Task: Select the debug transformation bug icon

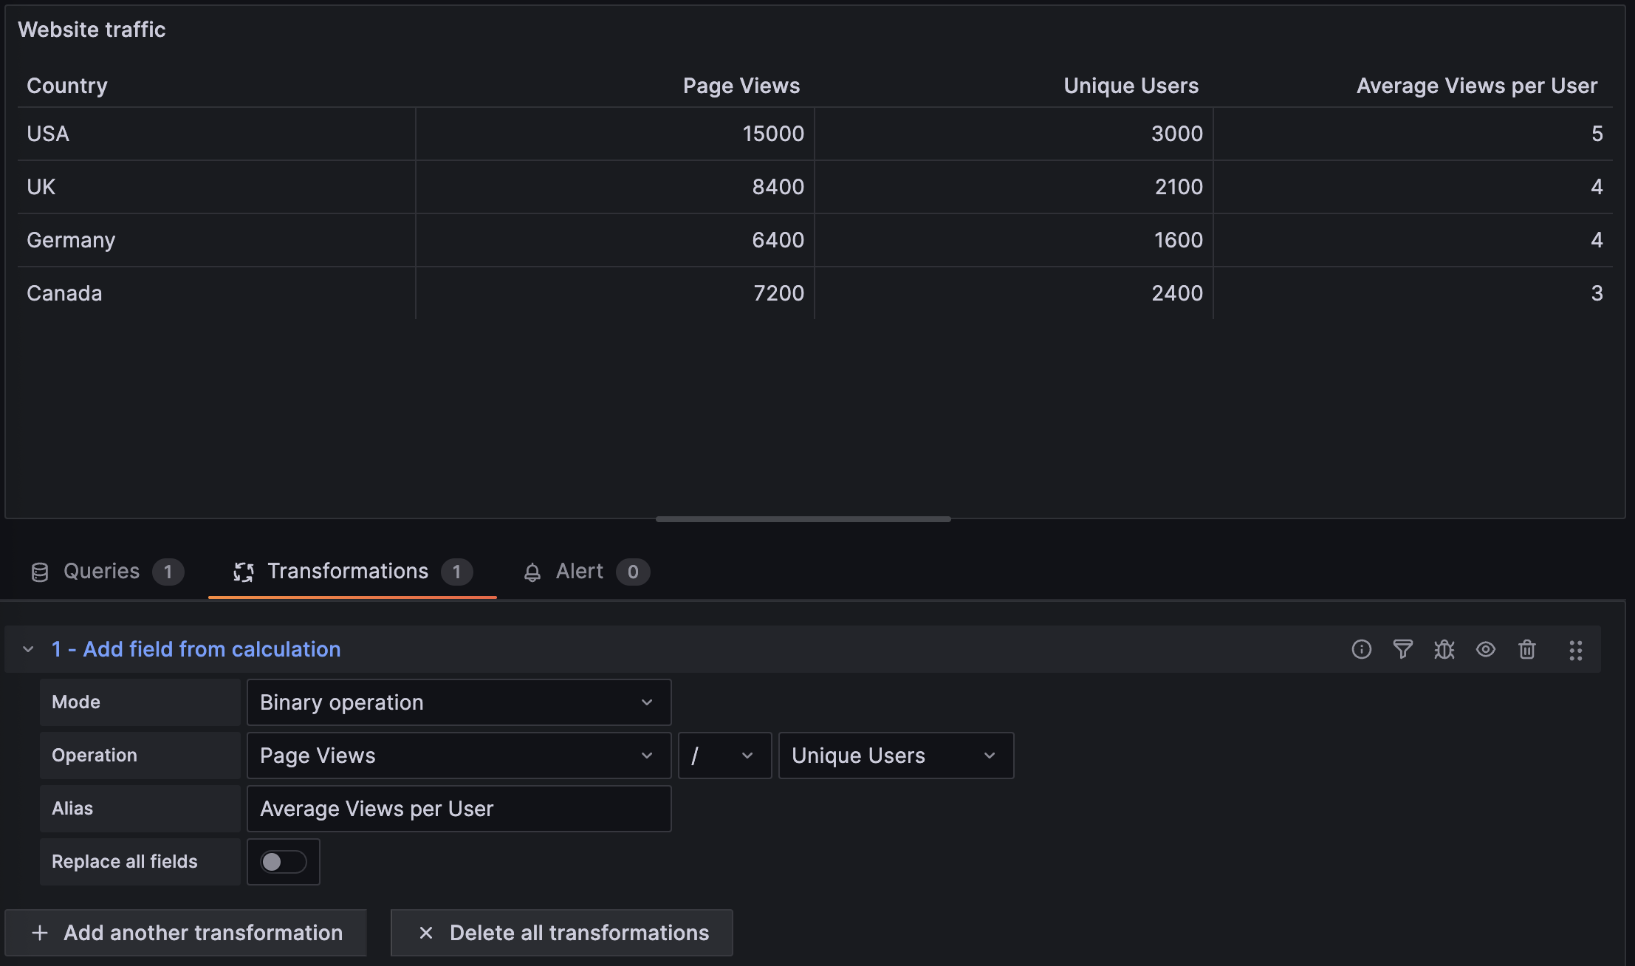Action: pyautogui.click(x=1444, y=649)
